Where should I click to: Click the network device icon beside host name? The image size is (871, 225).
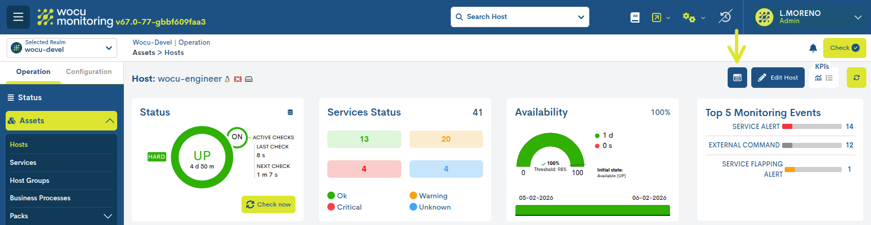pos(249,79)
